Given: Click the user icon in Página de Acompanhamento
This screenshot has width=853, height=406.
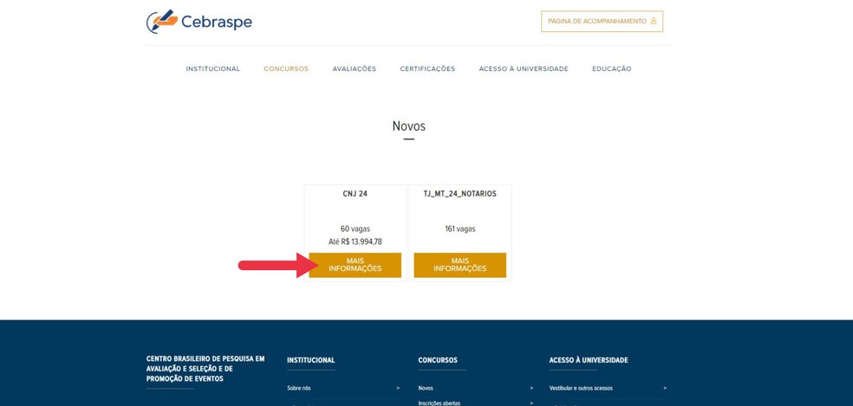Looking at the screenshot, I should pos(654,21).
